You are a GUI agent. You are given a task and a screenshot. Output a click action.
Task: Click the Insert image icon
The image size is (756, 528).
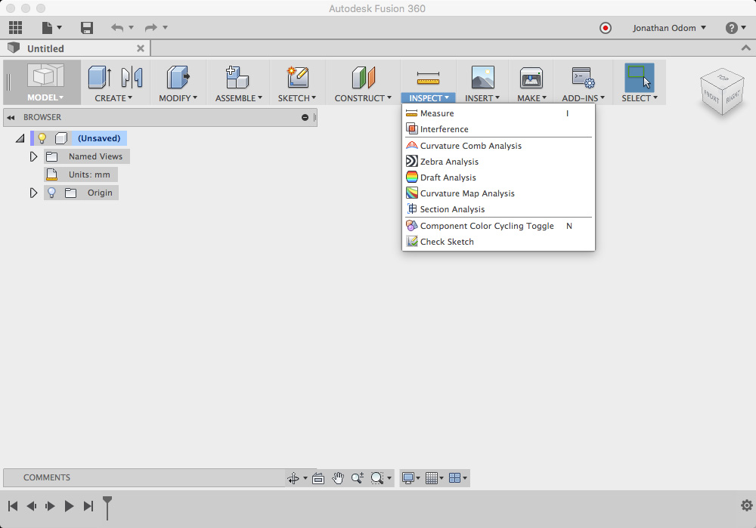pyautogui.click(x=482, y=77)
